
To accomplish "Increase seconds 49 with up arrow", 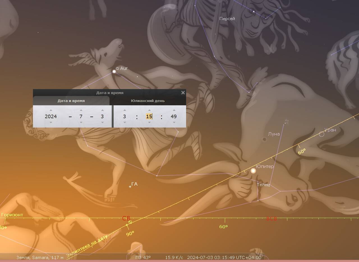I will tap(174, 110).
